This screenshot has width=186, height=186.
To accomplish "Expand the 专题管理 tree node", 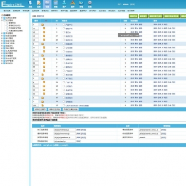I will (x=2, y=33).
